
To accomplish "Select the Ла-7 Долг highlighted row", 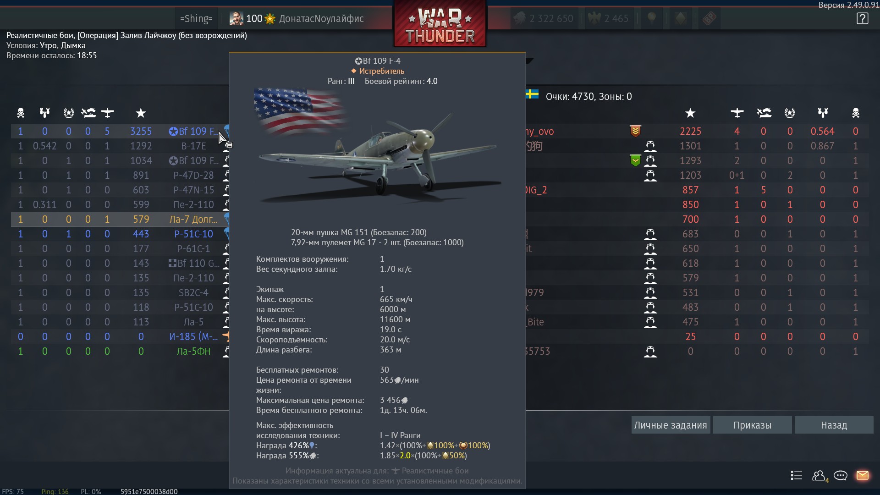I will (x=120, y=219).
